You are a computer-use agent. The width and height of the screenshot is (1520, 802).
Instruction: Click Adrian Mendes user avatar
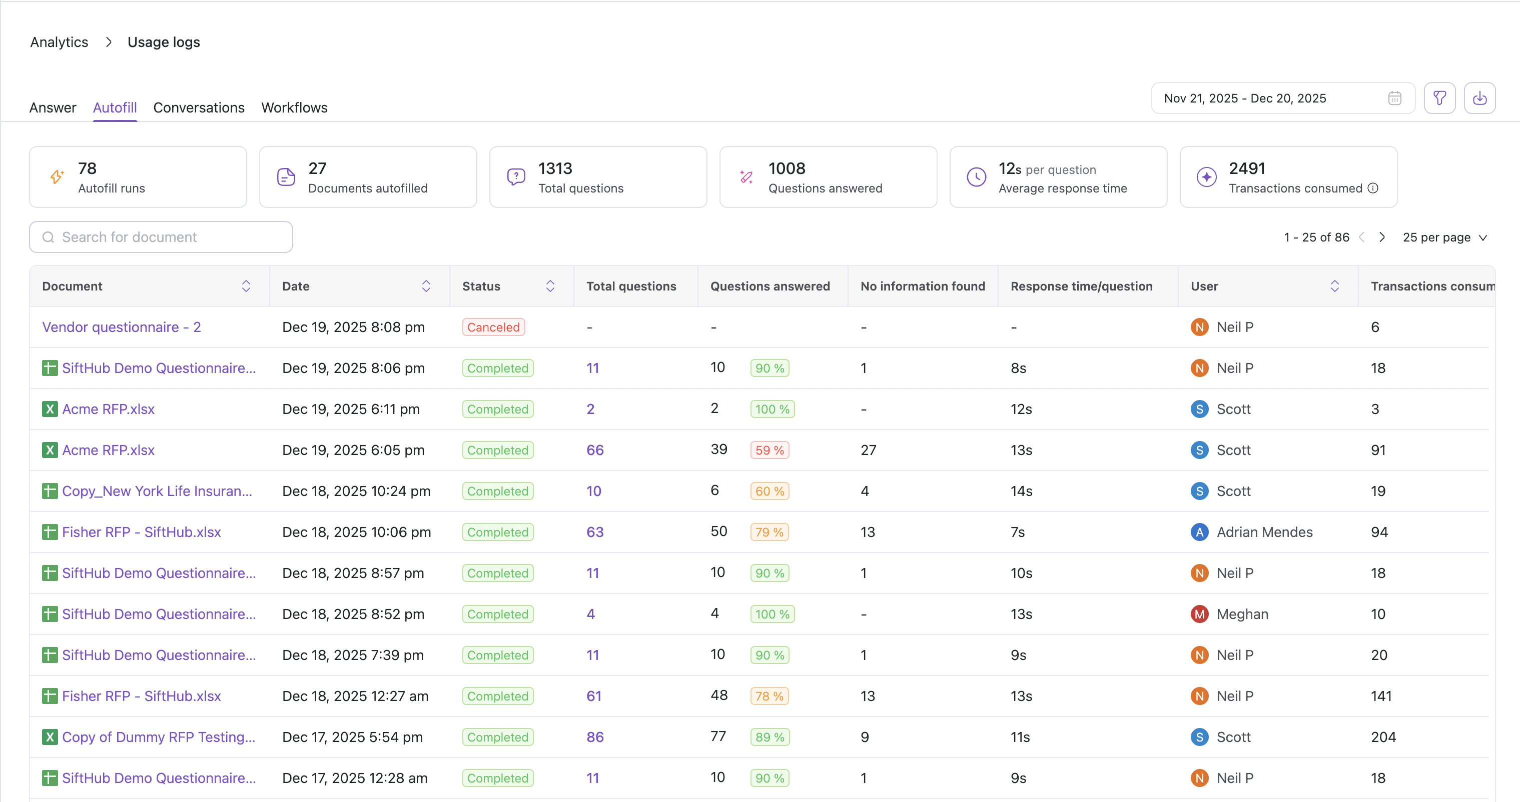click(1199, 532)
